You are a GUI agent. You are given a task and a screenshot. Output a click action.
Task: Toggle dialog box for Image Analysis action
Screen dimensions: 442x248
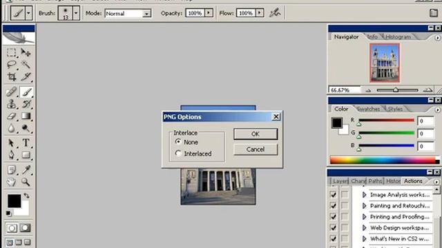click(x=345, y=194)
